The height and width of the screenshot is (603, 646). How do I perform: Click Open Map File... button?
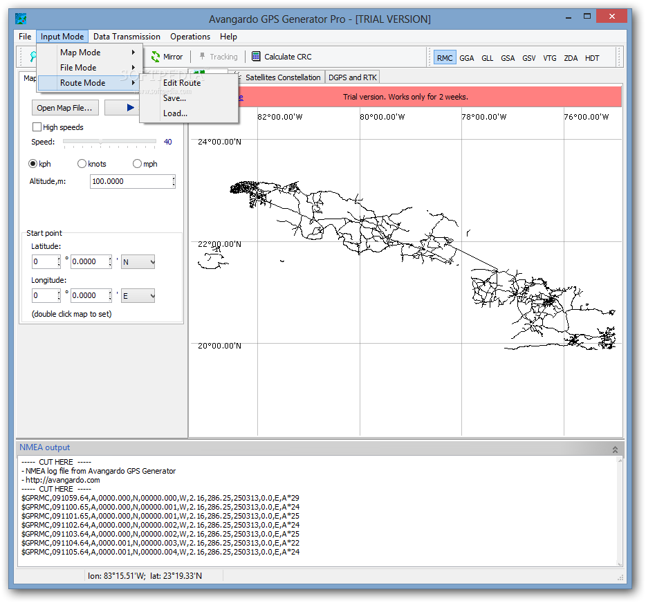coord(65,108)
